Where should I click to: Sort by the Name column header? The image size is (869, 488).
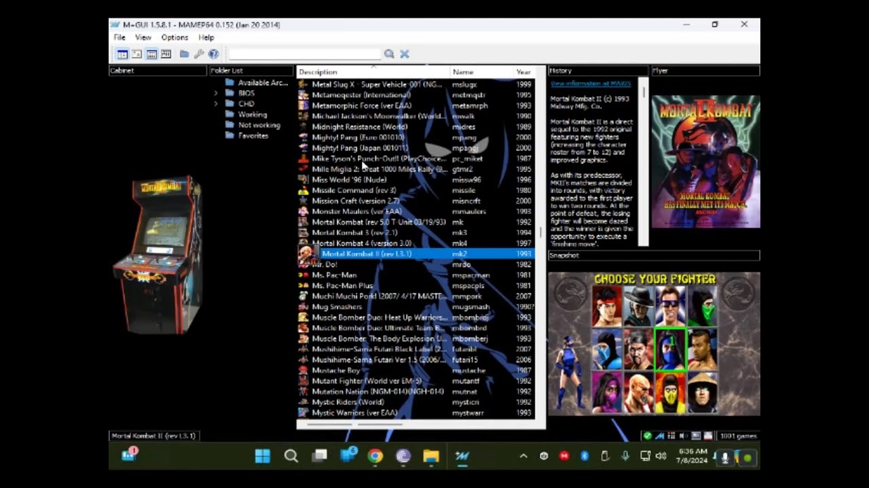pyautogui.click(x=482, y=72)
